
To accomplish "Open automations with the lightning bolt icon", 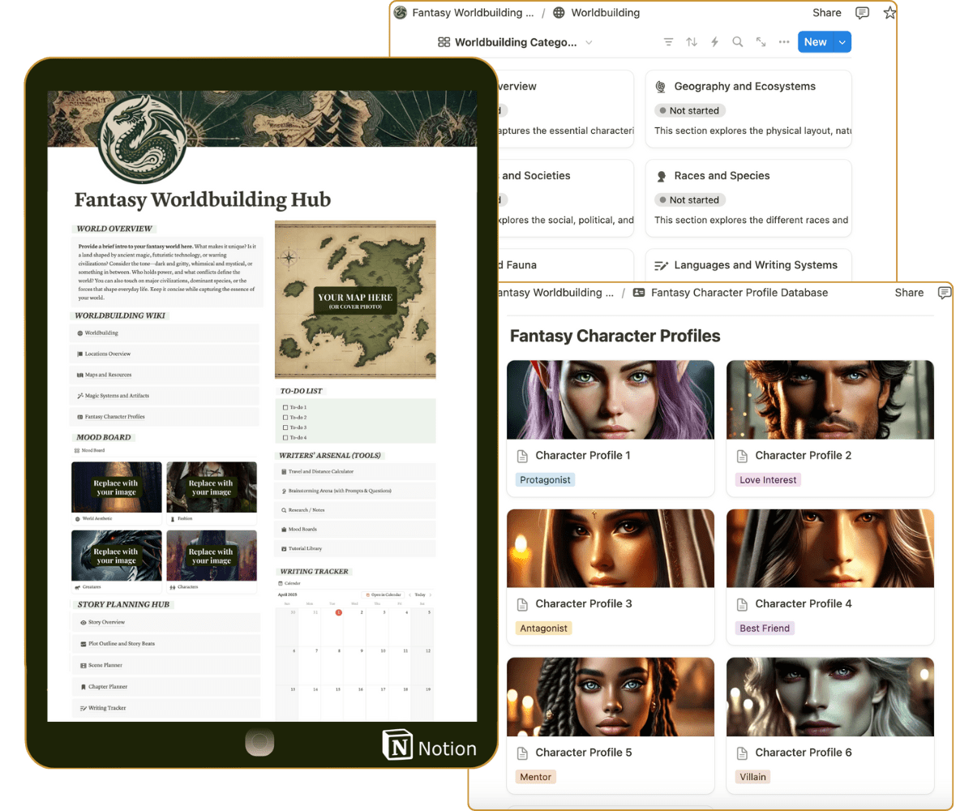I will (x=714, y=42).
